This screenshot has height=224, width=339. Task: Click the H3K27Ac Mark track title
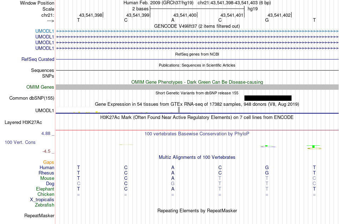coord(197,118)
